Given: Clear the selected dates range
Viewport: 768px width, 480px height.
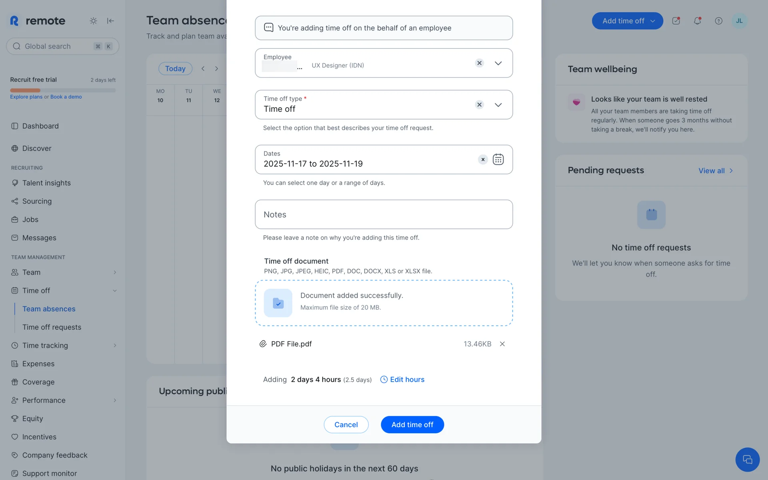Looking at the screenshot, I should pyautogui.click(x=483, y=160).
